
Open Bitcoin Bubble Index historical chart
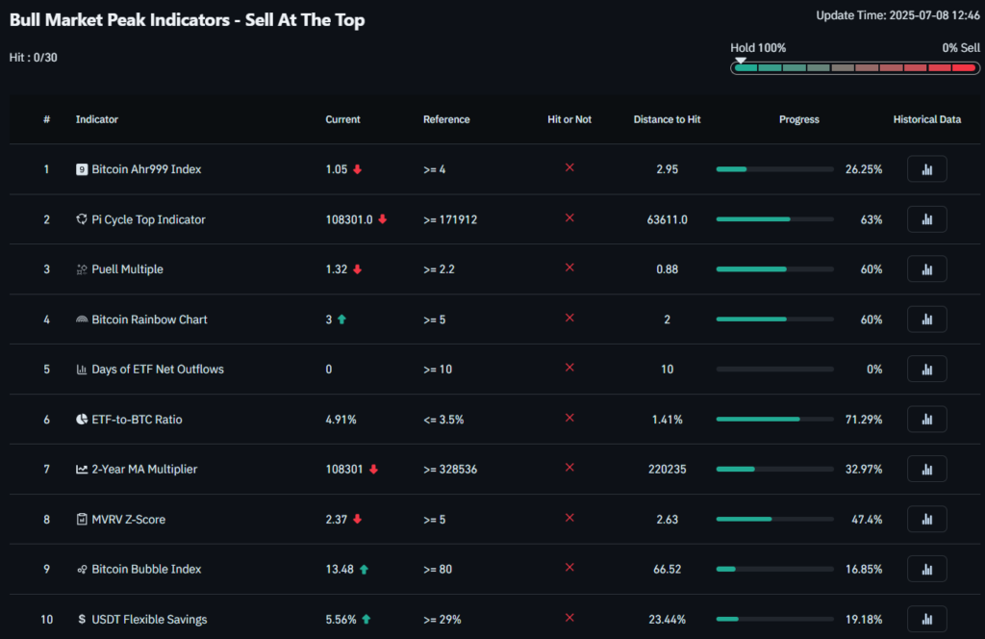pyautogui.click(x=926, y=570)
